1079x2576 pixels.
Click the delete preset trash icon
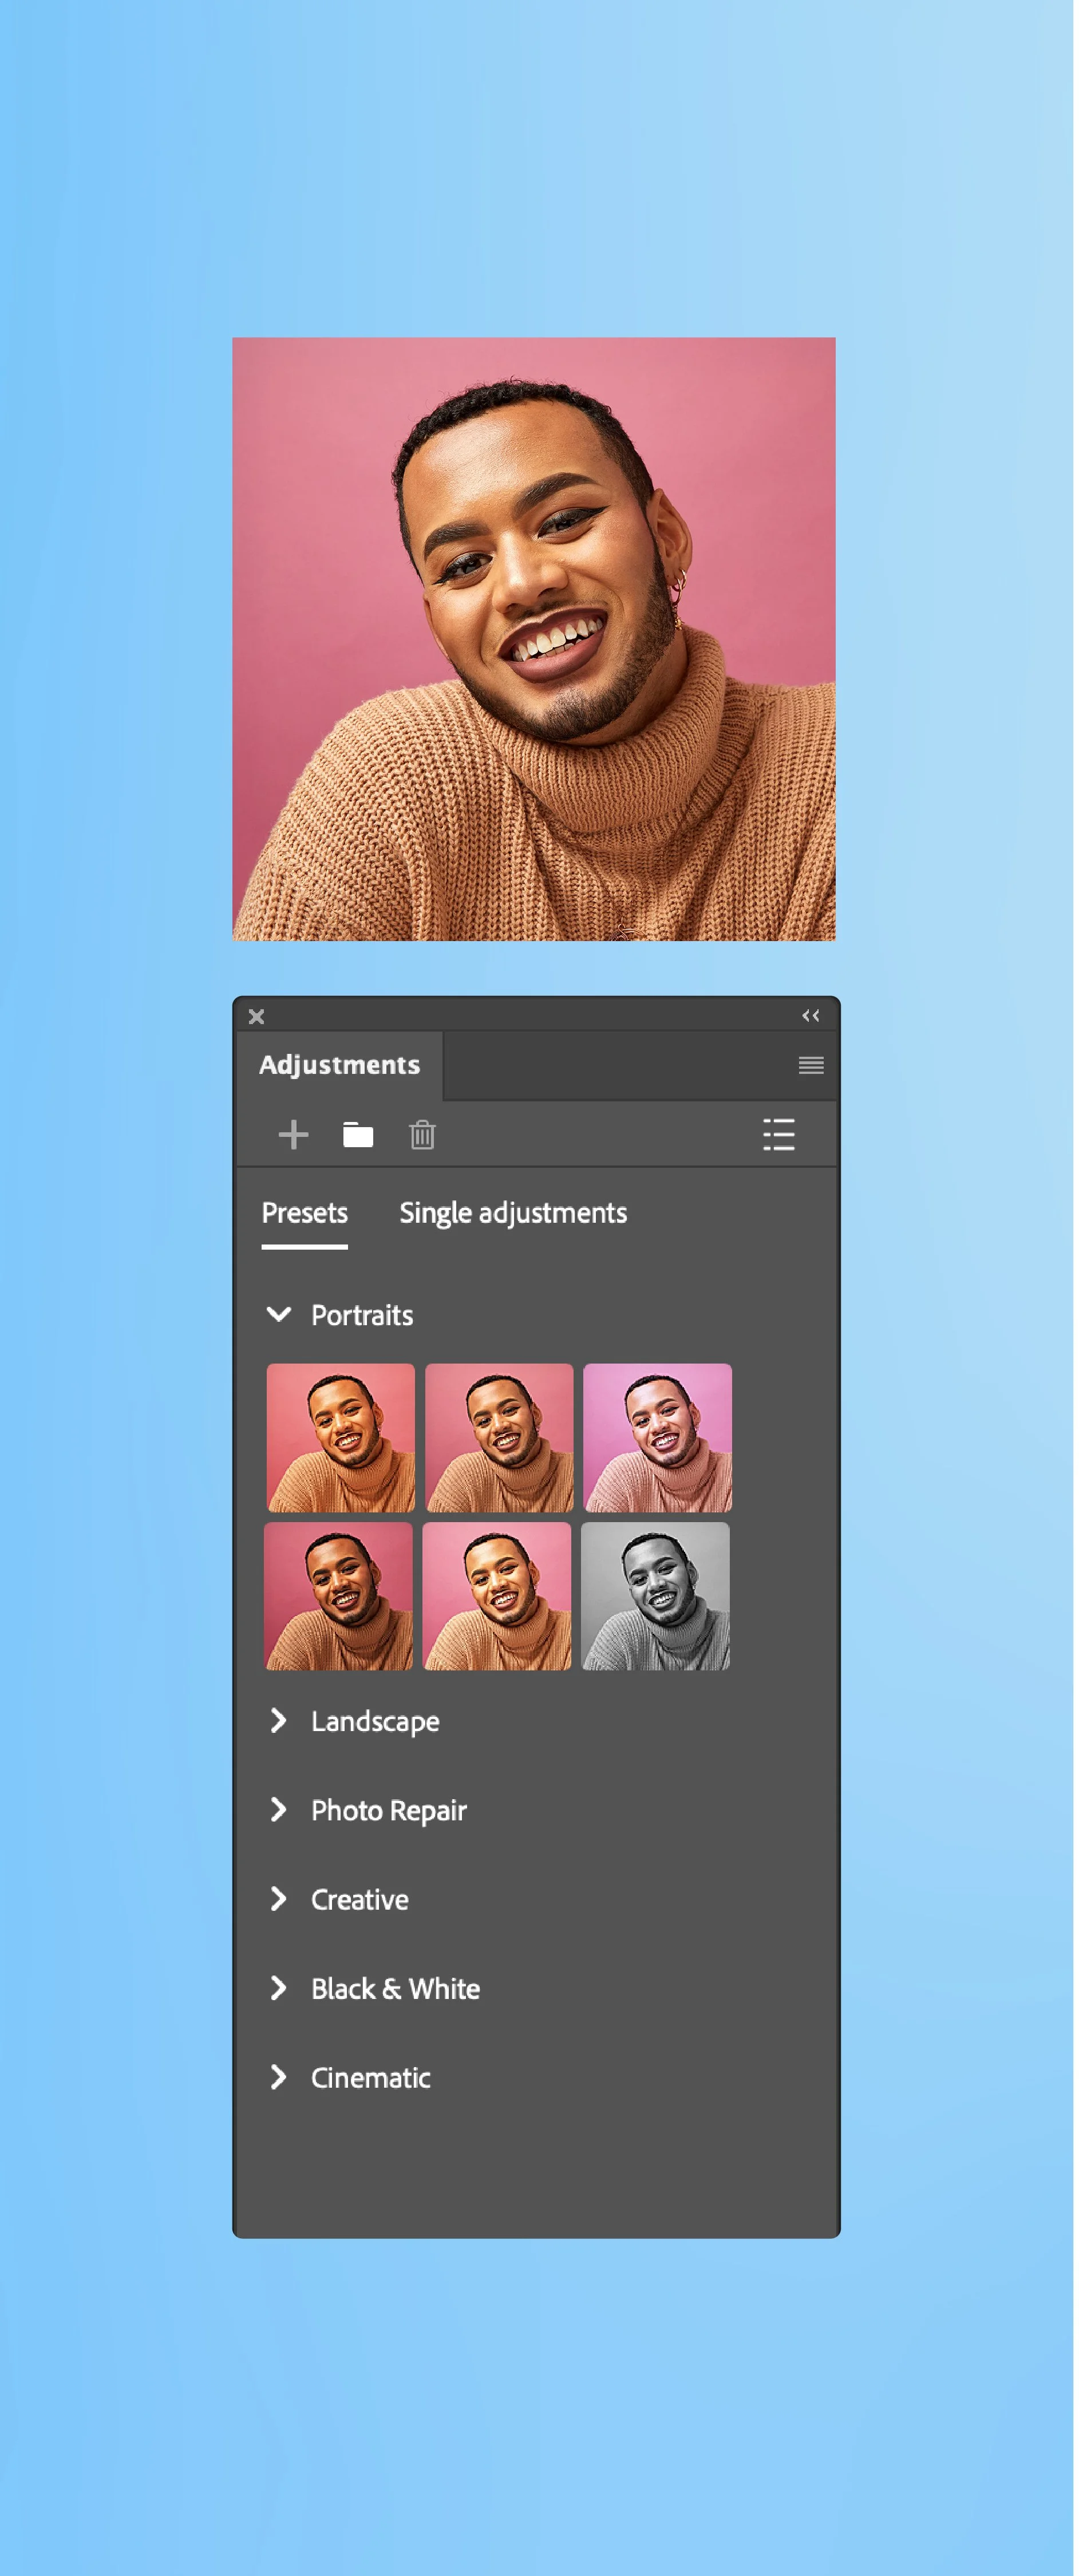click(x=422, y=1135)
